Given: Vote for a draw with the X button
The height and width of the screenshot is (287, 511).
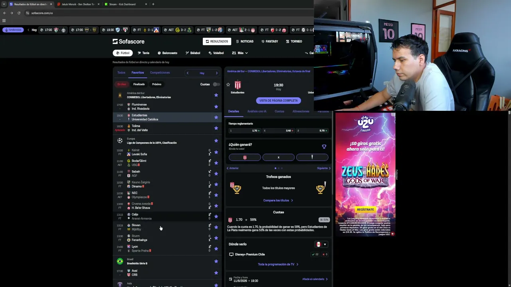Looking at the screenshot, I should click(x=278, y=157).
